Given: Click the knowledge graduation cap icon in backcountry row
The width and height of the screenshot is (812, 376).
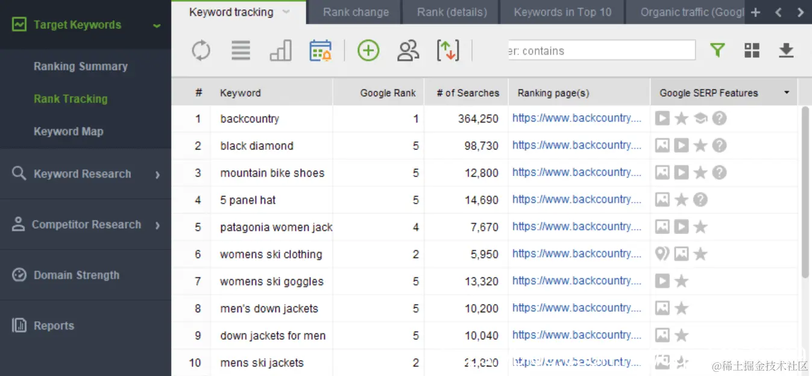Looking at the screenshot, I should point(700,118).
